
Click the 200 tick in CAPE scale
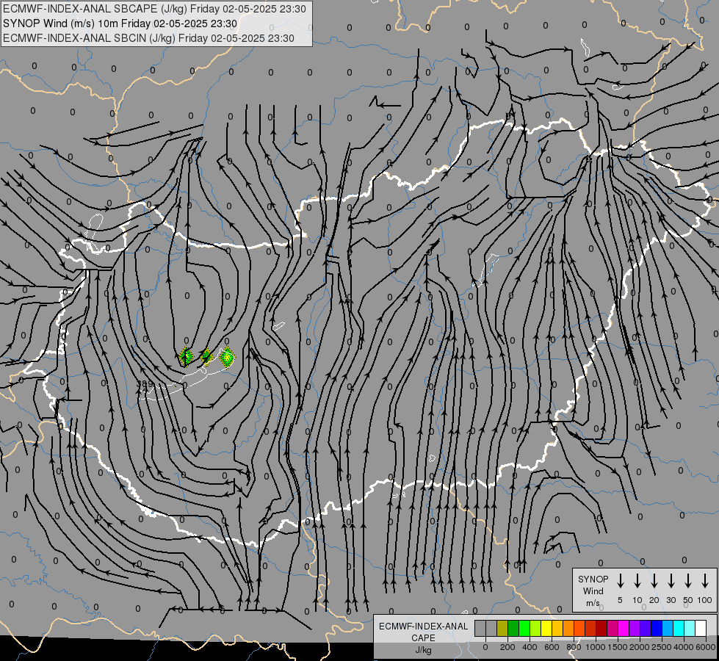click(x=507, y=647)
